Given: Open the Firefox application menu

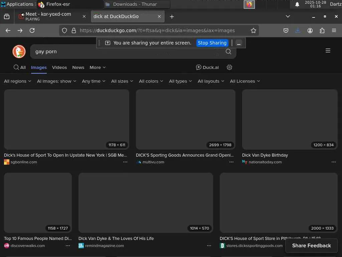Looking at the screenshot, I should [334, 30].
